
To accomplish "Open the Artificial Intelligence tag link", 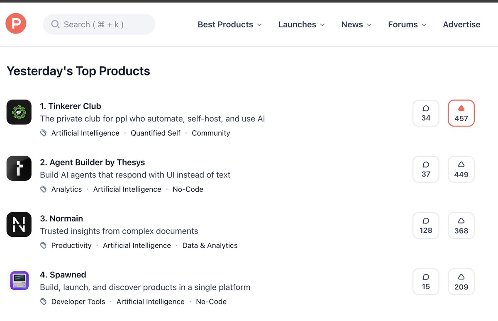I will point(85,133).
